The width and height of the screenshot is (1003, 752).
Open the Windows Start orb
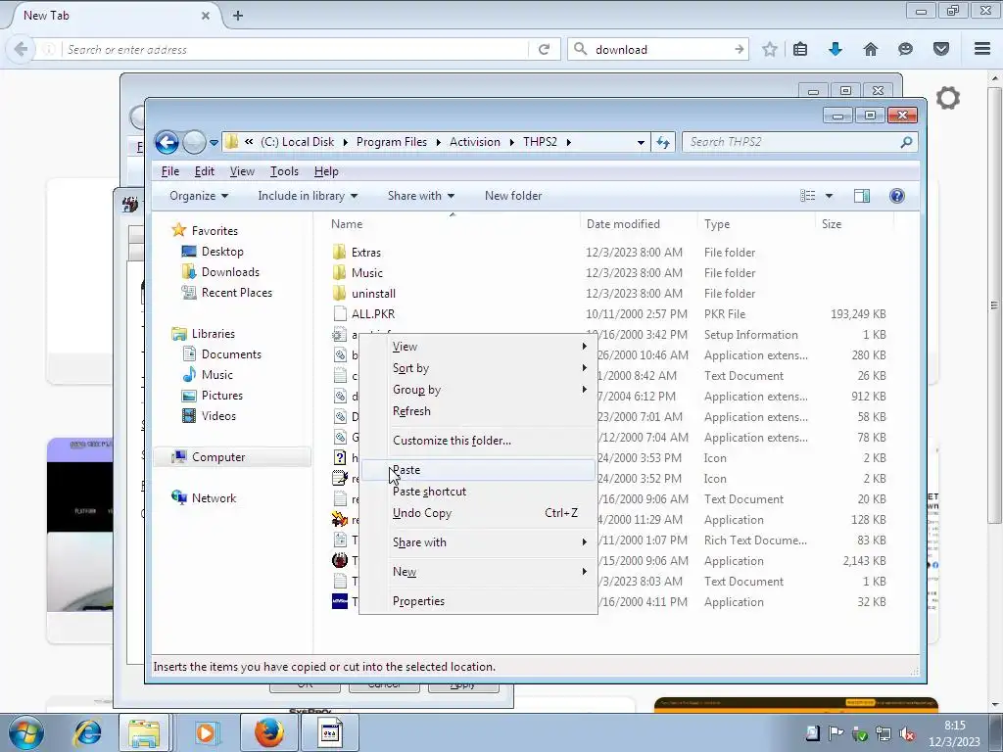point(24,732)
